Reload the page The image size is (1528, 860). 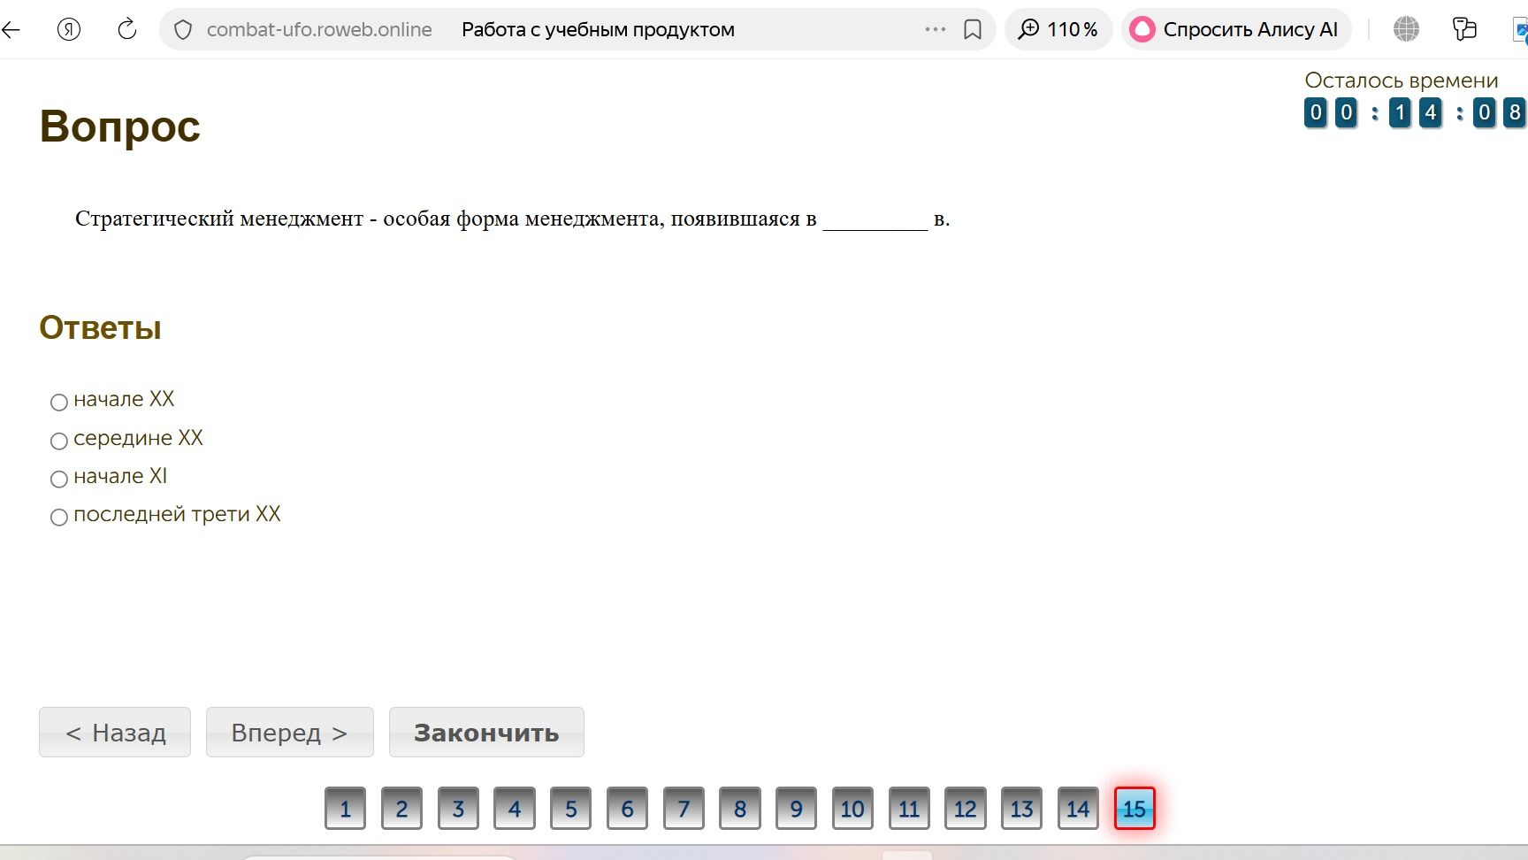click(127, 29)
